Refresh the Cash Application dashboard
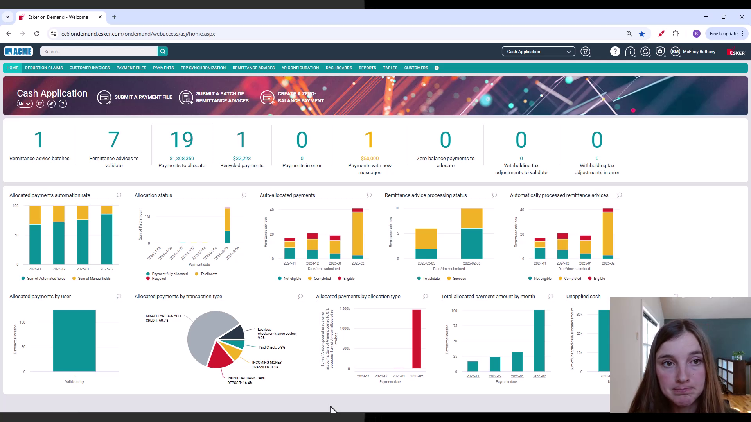 pyautogui.click(x=40, y=104)
